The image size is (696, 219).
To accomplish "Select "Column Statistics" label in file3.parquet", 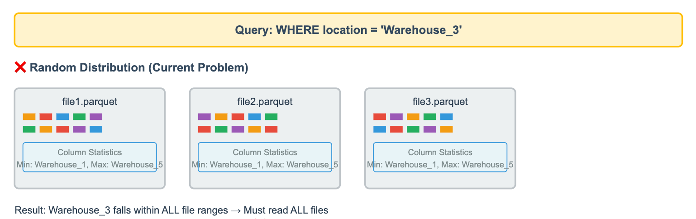I will point(440,152).
